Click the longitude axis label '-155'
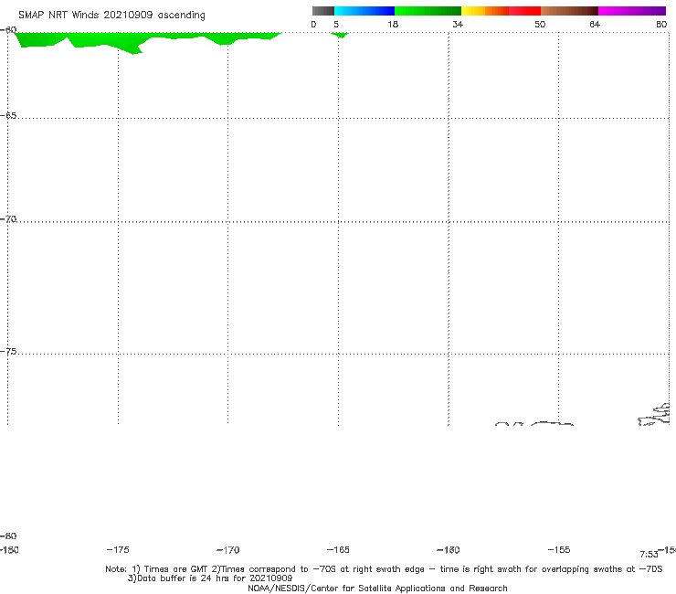 coord(559,550)
